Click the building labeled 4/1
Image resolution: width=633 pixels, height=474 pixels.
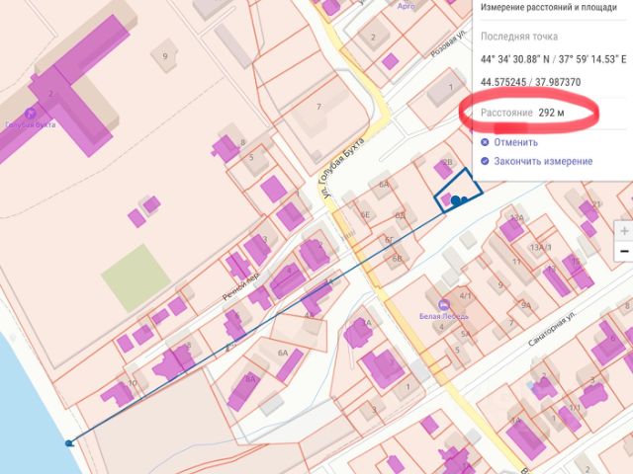coord(466,296)
